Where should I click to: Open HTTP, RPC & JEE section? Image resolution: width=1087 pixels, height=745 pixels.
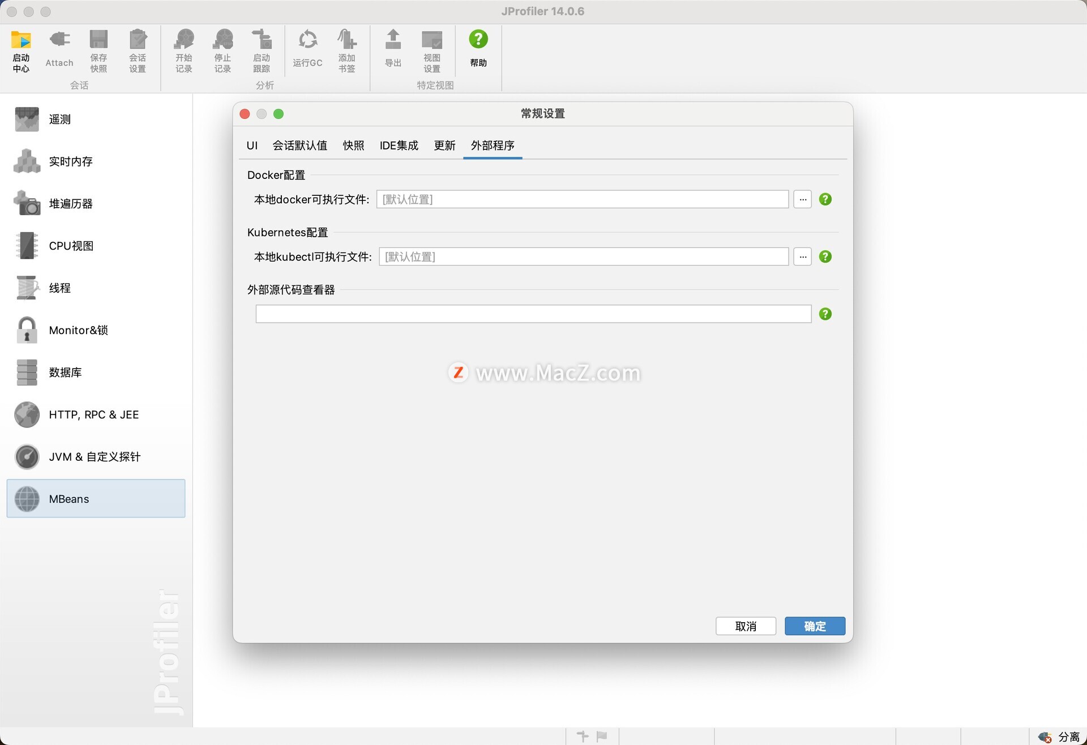[x=96, y=414]
